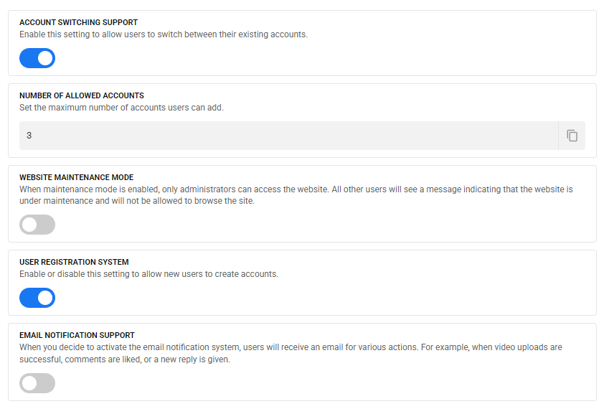This screenshot has width=604, height=409.
Task: Enable Website Maintenance Mode switch
Action: (37, 225)
